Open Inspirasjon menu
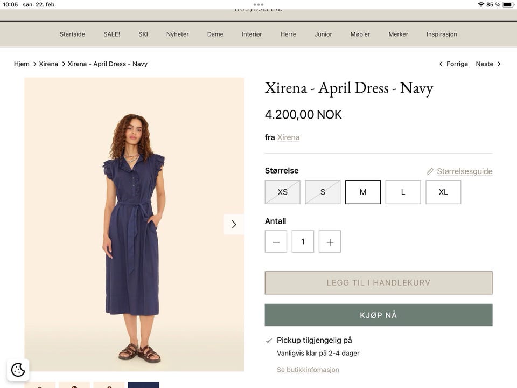This screenshot has width=517, height=388. 442,34
